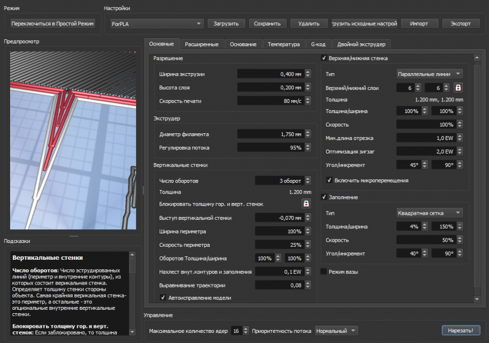This screenshot has height=343, width=489.
Task: Click the settings panel scrollbar down arrow
Action: (477, 299)
